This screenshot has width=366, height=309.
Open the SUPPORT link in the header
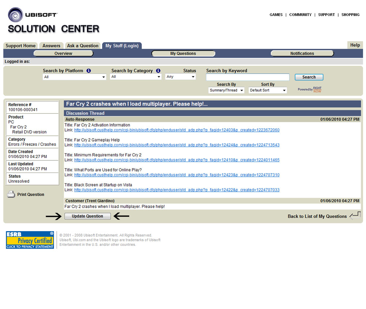[326, 15]
